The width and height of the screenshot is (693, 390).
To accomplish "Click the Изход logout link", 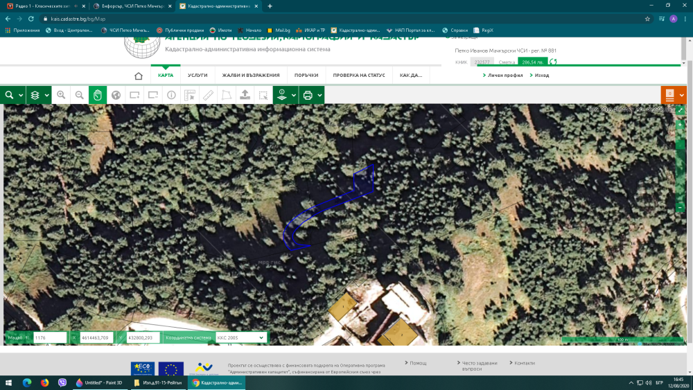I will 542,75.
